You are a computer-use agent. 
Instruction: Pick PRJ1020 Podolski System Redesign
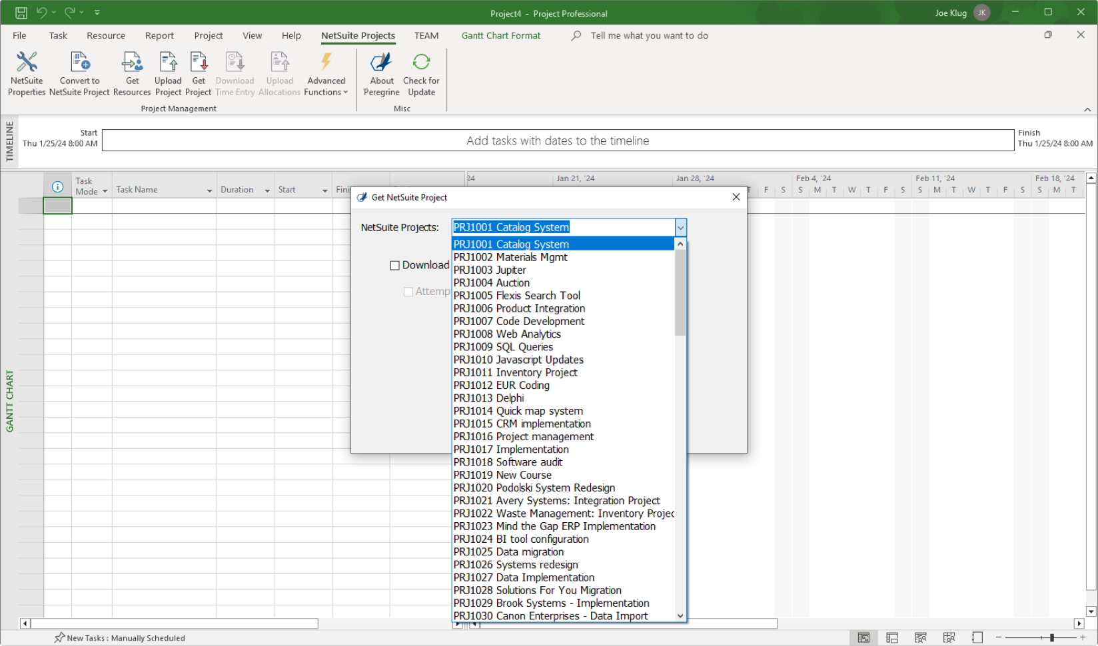563,488
